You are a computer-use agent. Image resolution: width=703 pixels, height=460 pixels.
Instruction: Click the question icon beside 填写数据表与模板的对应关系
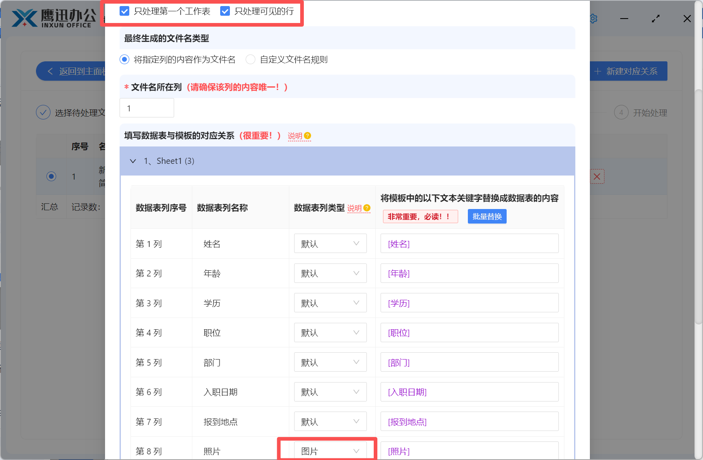click(307, 136)
